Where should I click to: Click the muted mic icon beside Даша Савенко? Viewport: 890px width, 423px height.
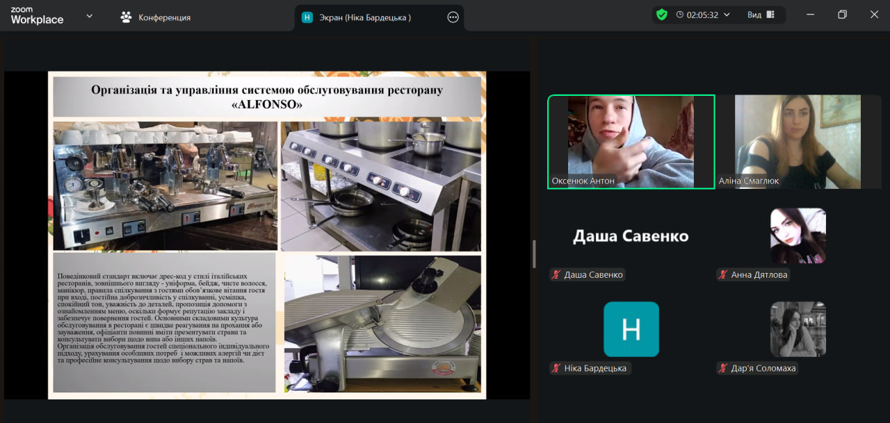tap(556, 274)
